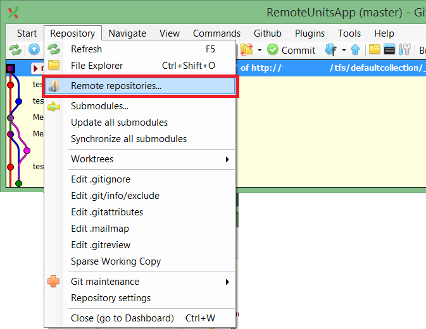Screen dimensions: 426x329
Task: Click the settings tools icon in toolbar
Action: click(x=404, y=50)
